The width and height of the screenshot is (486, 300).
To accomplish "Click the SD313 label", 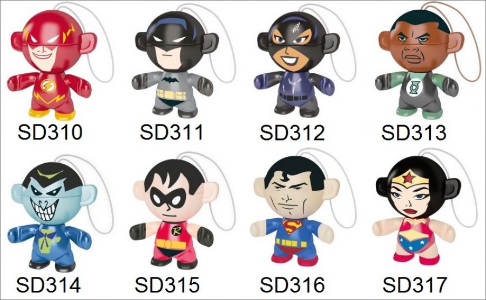I will tap(414, 132).
